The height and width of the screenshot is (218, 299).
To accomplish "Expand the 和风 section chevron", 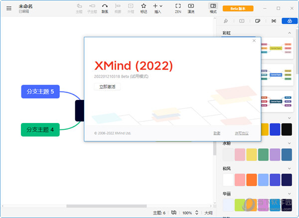I will coord(290,169).
